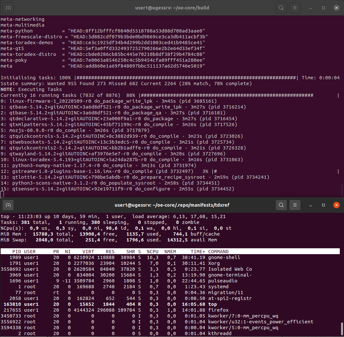The height and width of the screenshot is (337, 344).
Task: Click task 4 qtxmlpatterns do_compile
Action: 119,124
